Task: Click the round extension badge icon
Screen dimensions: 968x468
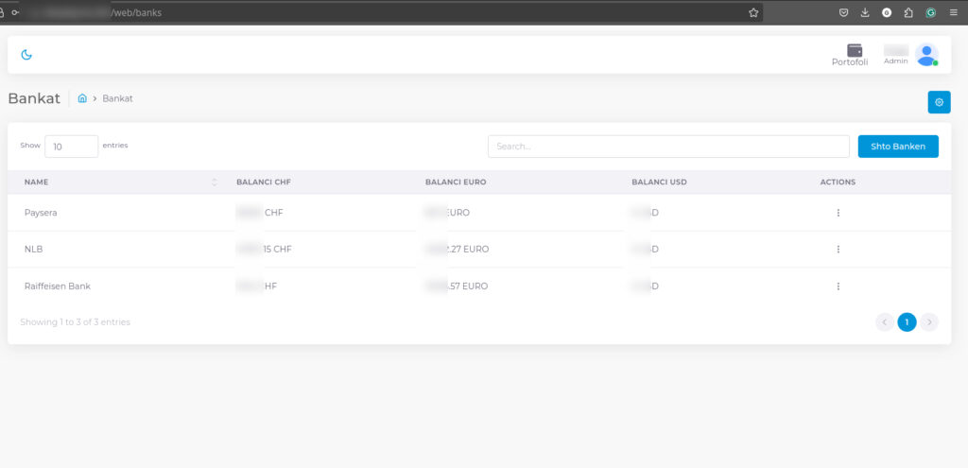Action: point(887,12)
